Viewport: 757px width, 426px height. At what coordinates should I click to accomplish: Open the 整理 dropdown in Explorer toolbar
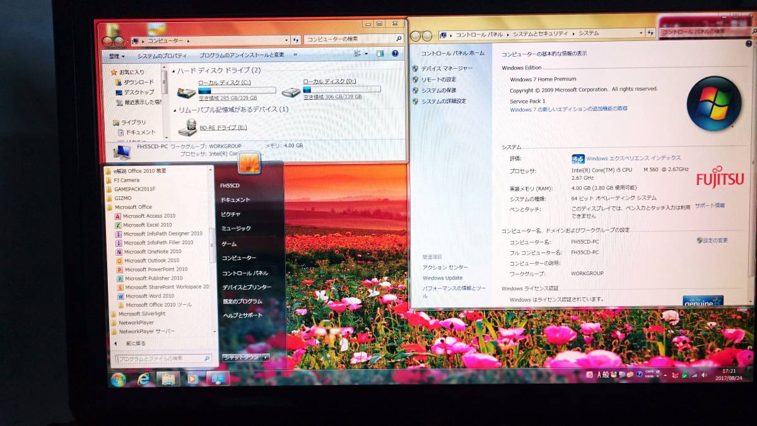tap(115, 56)
